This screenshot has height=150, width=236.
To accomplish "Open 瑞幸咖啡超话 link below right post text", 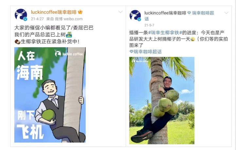I will click(148, 52).
